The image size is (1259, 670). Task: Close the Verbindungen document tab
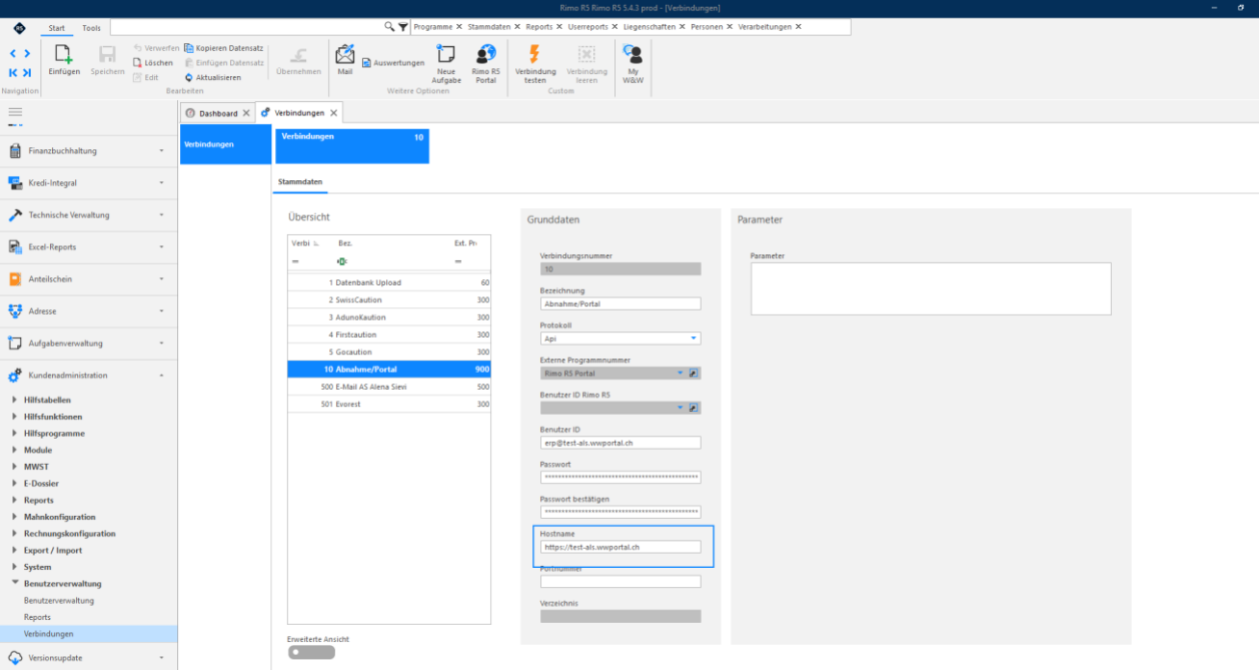(333, 114)
